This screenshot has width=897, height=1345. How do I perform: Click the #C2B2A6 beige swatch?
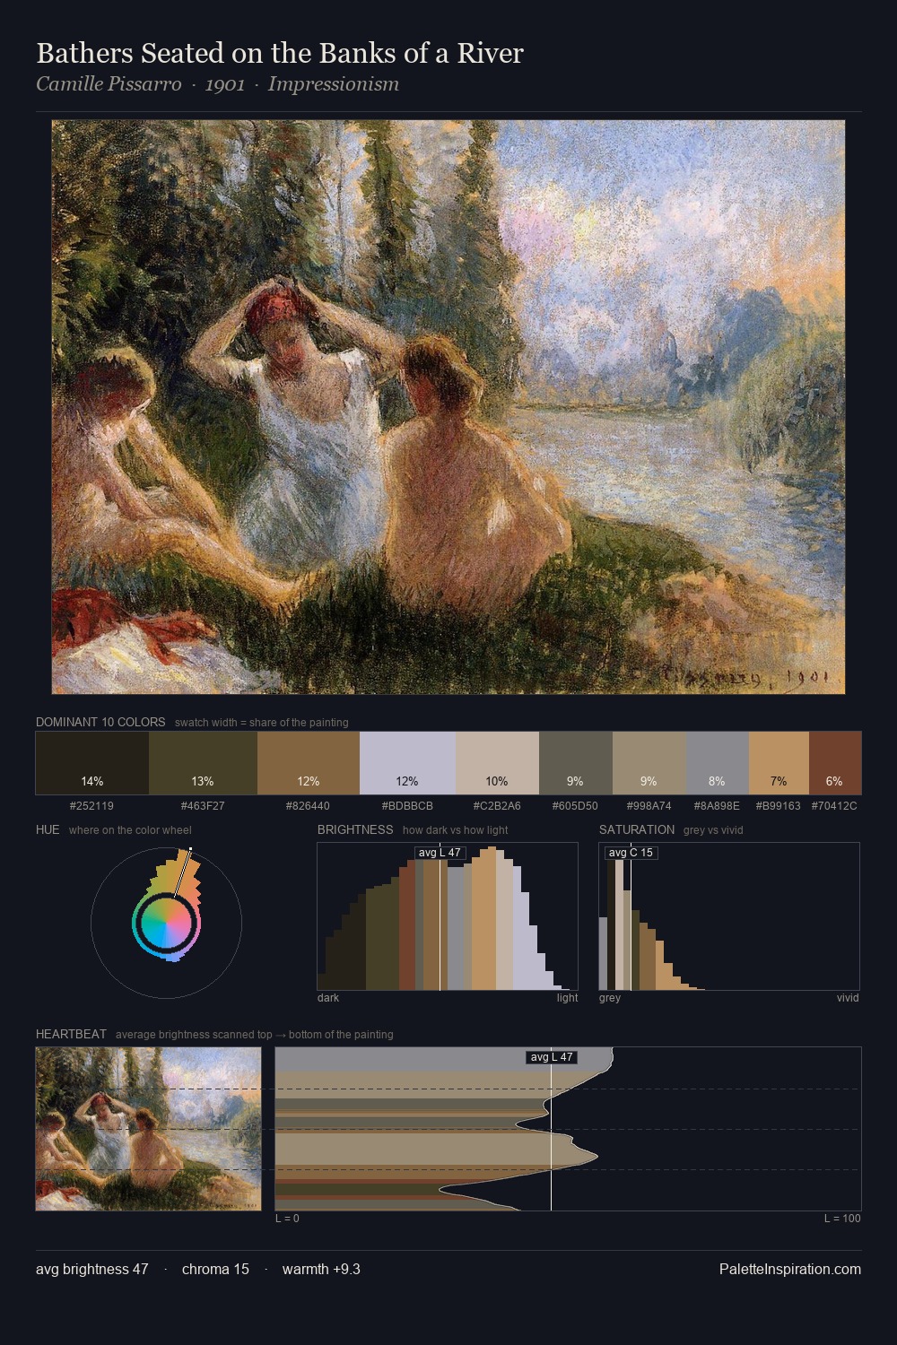[x=497, y=763]
